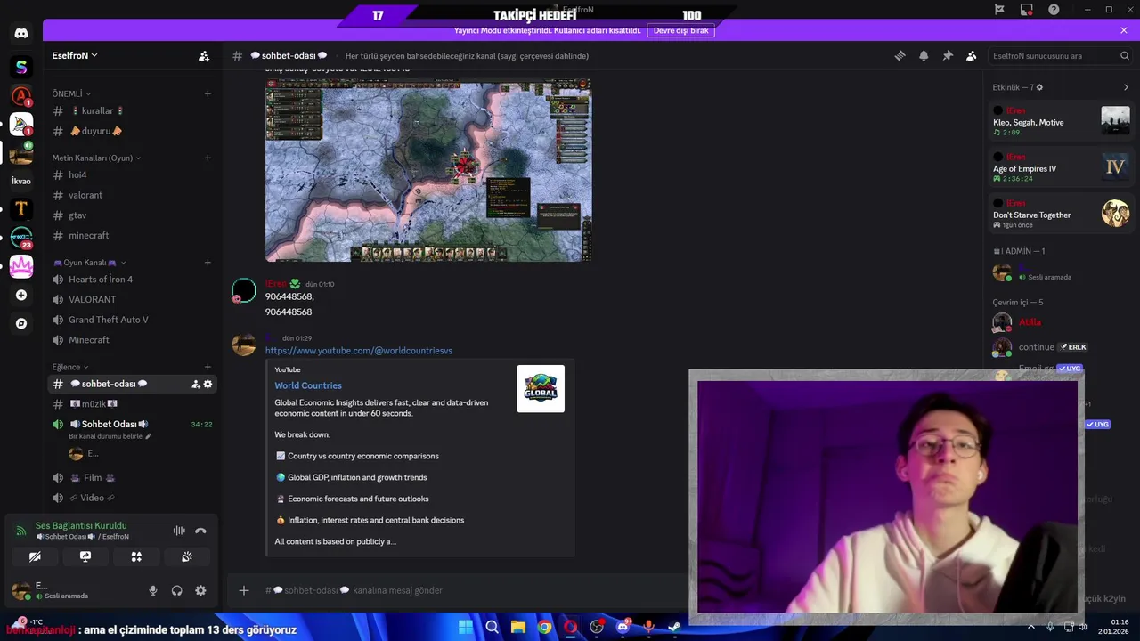Image resolution: width=1140 pixels, height=641 pixels.
Task: Open Threads icon in channel header
Action: tap(900, 55)
